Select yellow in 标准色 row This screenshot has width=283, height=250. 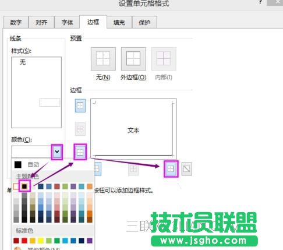pyautogui.click(x=41, y=241)
